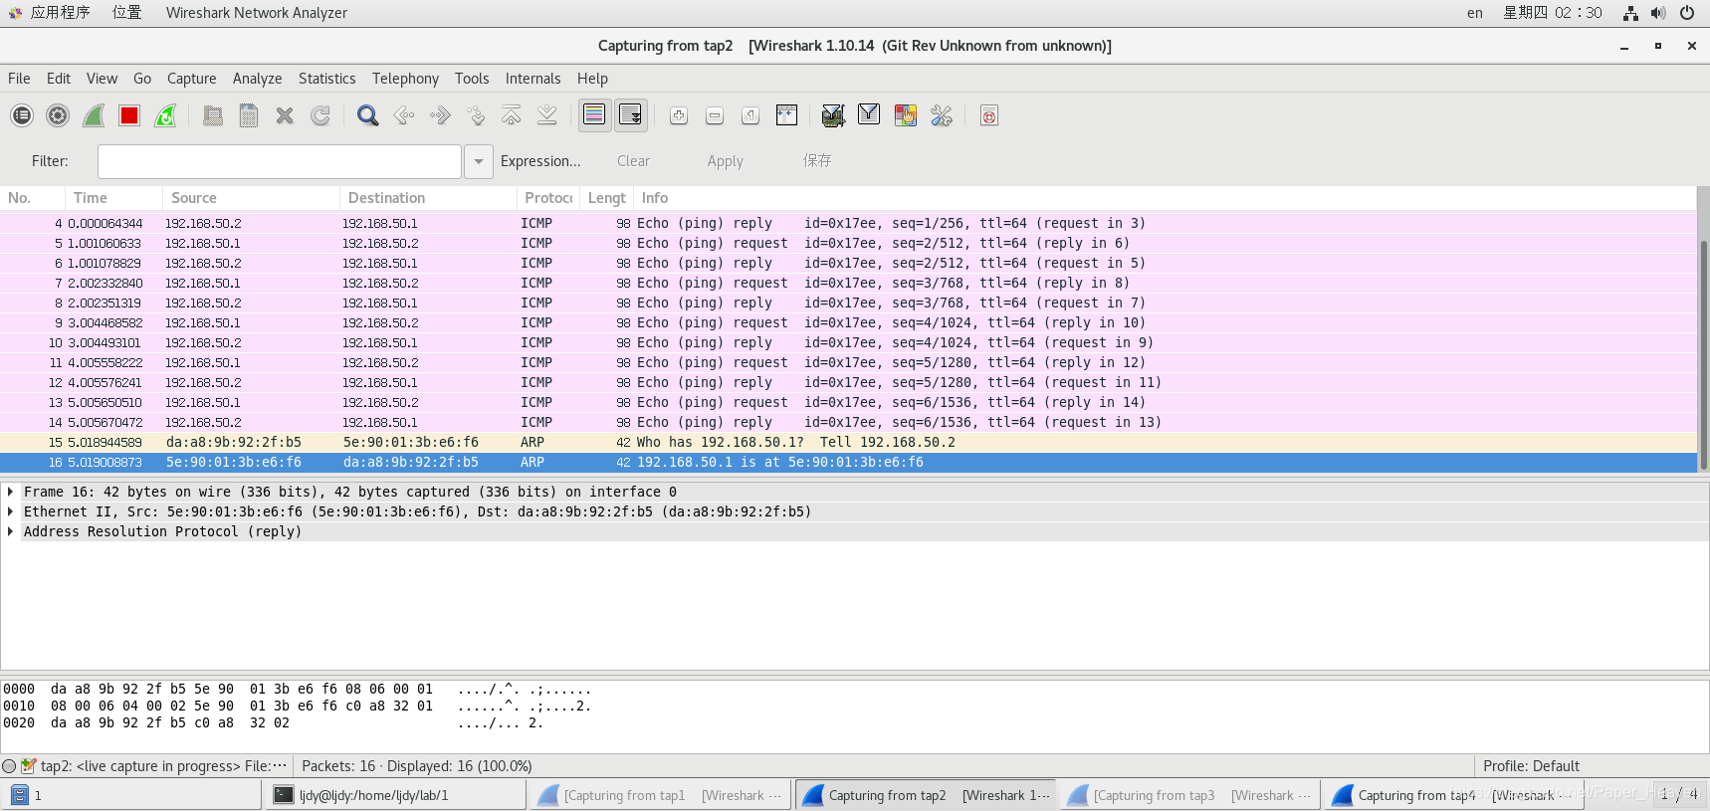
Task: Open preferences wrench icon
Action: 942,115
